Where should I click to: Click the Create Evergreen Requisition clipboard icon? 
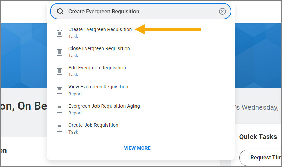[x=60, y=33]
